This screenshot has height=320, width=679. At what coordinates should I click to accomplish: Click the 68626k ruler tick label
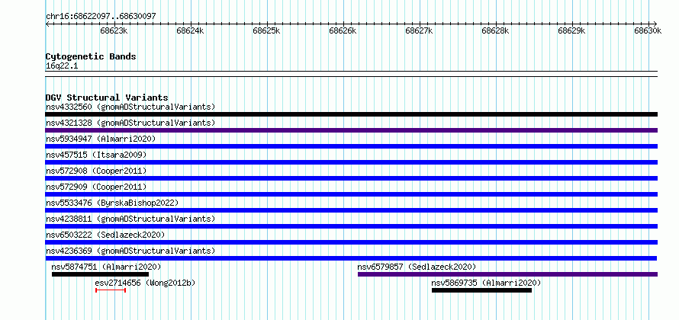[343, 30]
